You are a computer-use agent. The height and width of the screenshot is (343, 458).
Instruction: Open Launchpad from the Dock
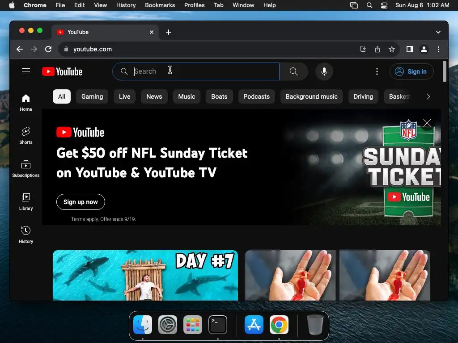[193, 325]
